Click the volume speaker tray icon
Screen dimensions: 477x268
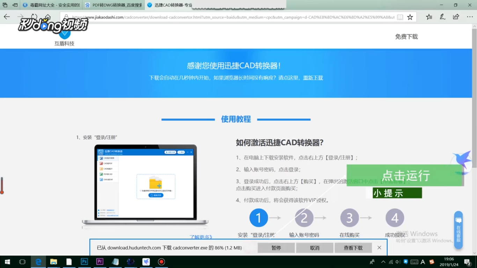click(x=398, y=262)
